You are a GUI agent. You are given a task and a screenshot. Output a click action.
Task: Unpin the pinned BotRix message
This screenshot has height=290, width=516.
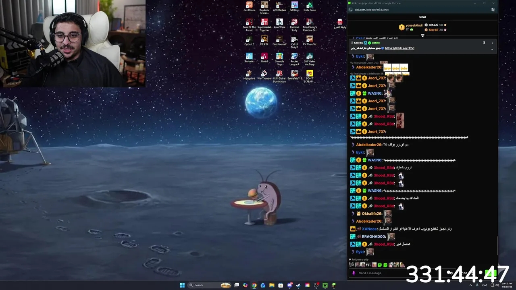484,43
